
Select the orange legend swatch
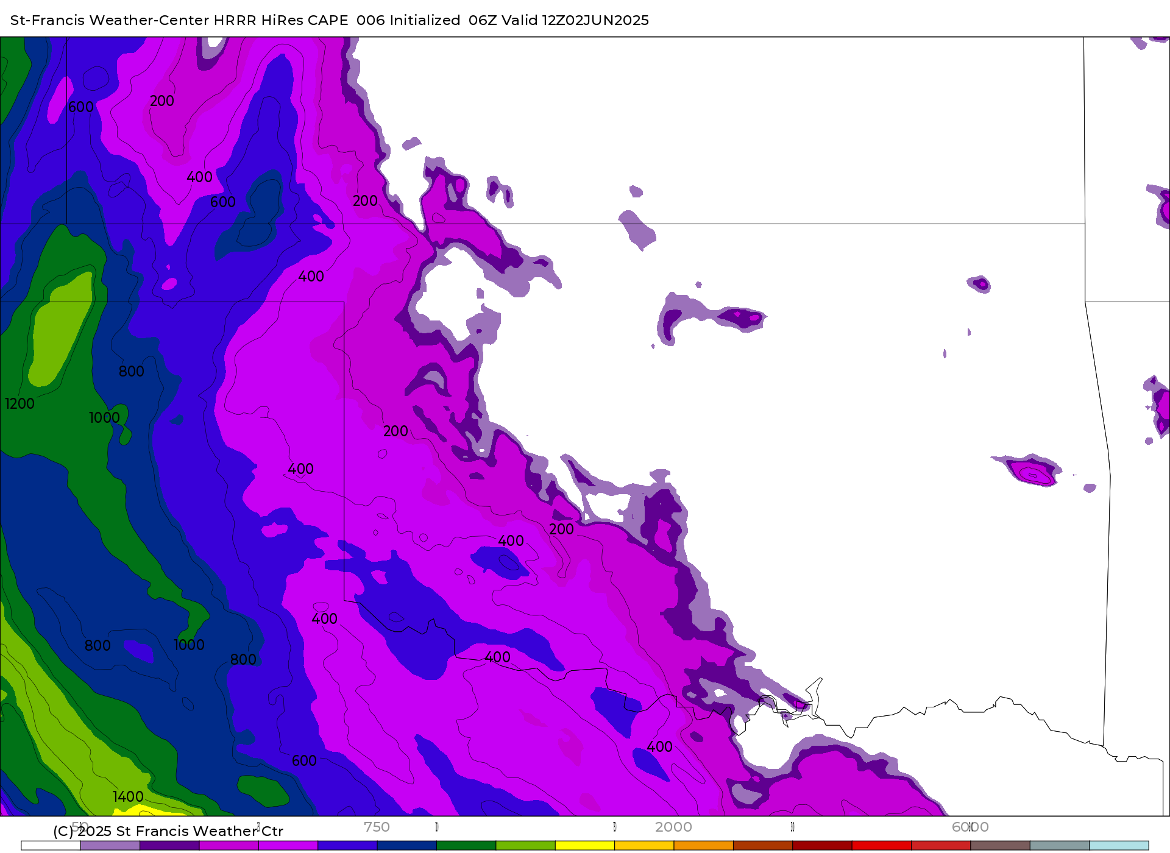pyautogui.click(x=703, y=846)
